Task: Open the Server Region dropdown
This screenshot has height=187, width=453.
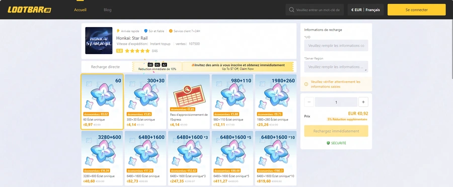Action: 336,67
